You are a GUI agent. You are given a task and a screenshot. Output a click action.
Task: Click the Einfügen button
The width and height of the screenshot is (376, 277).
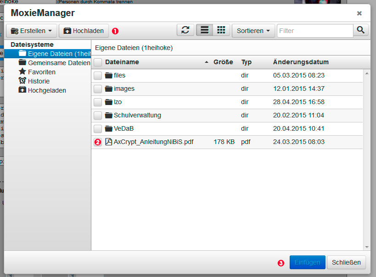pos(308,262)
